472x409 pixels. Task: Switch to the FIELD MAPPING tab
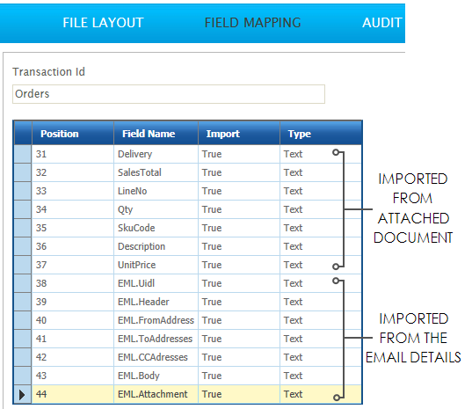coord(252,23)
